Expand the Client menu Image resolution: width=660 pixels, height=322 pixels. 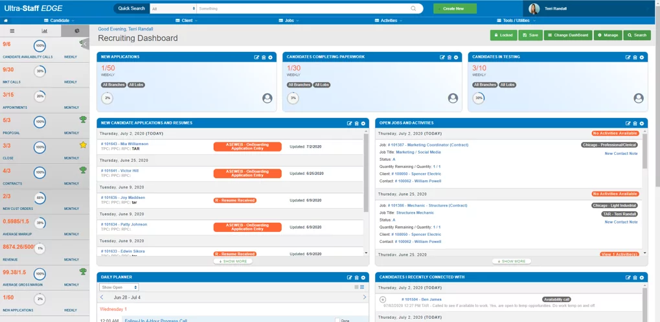pyautogui.click(x=187, y=20)
